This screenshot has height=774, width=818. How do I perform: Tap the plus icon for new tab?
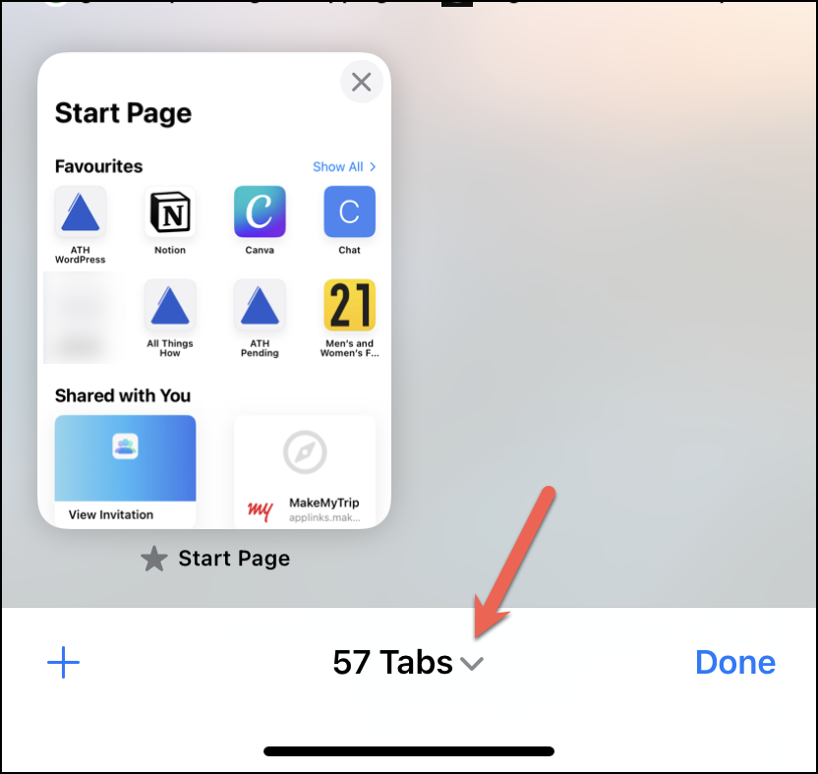coord(64,662)
